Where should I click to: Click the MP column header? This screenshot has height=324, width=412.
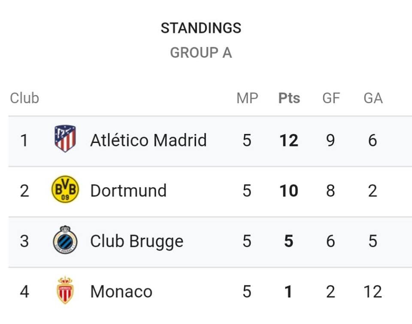[x=247, y=98]
